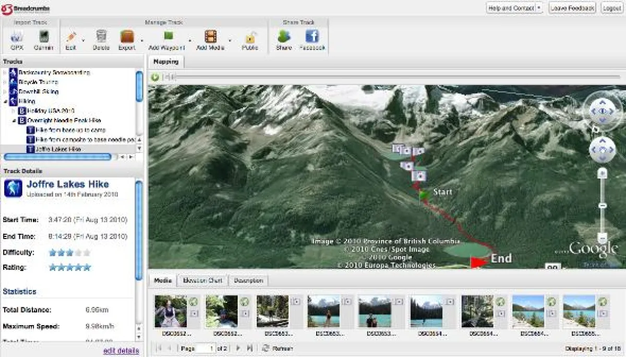626x357 pixels.
Task: Click the Edit pencil icon
Action: 71,36
